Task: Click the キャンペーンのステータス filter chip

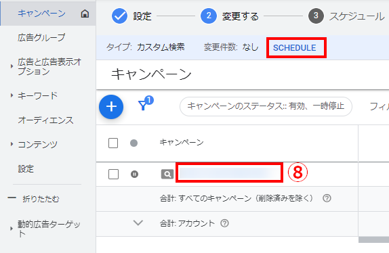Action: pyautogui.click(x=266, y=106)
